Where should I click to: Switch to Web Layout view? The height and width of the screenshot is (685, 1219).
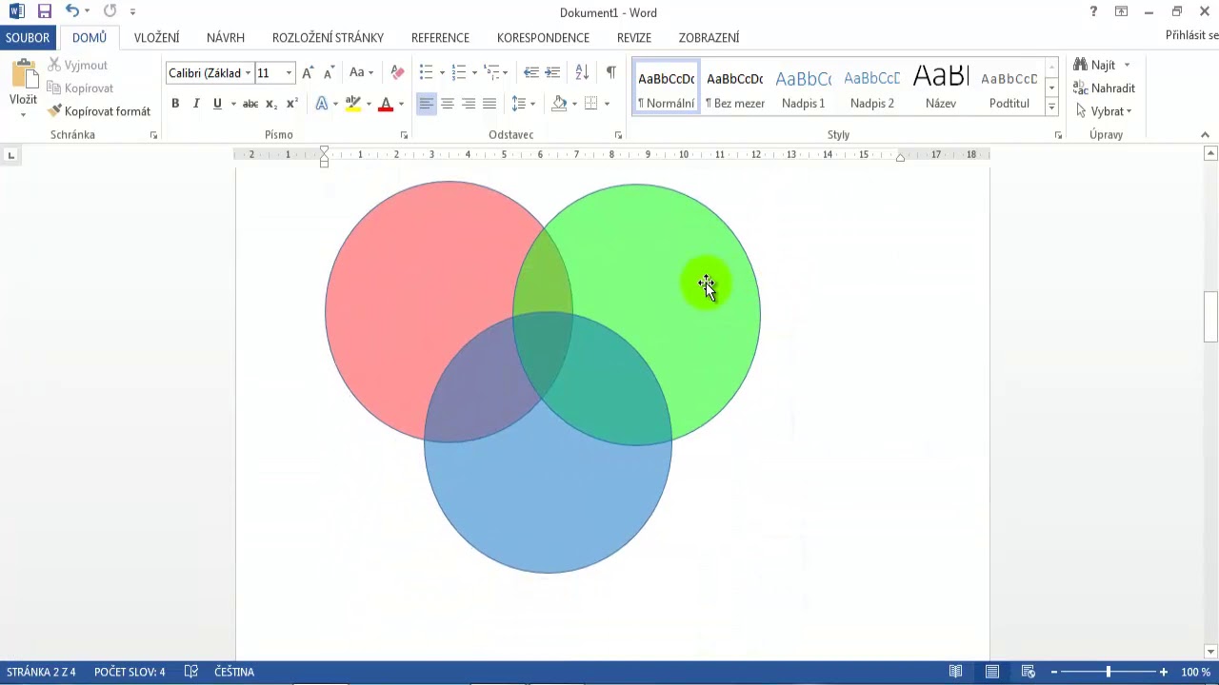(x=1029, y=672)
